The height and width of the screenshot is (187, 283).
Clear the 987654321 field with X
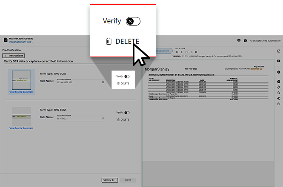103,119
